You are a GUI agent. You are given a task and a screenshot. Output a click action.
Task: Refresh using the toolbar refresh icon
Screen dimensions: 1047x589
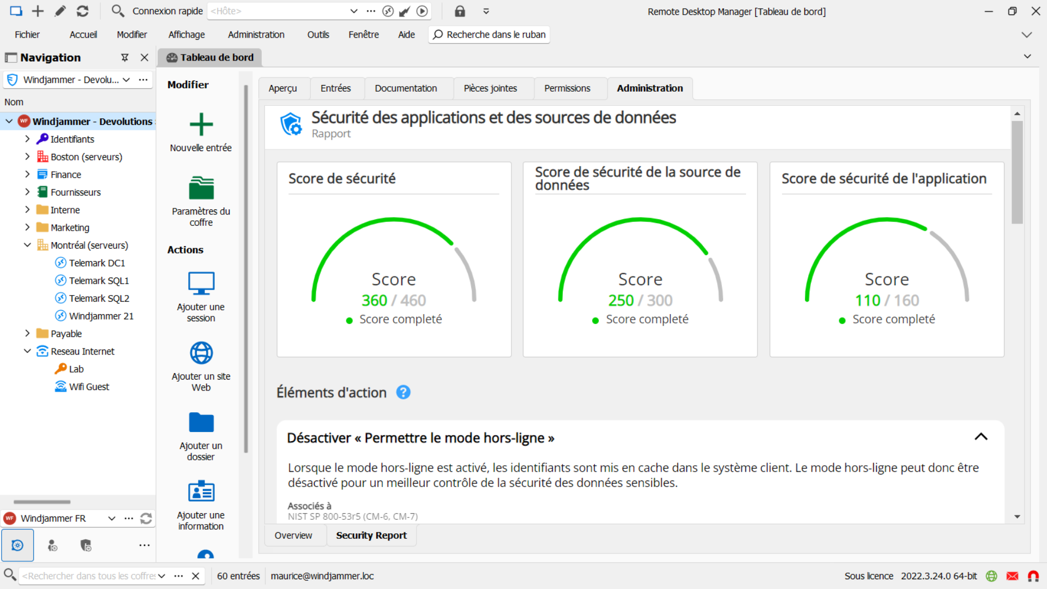click(83, 11)
